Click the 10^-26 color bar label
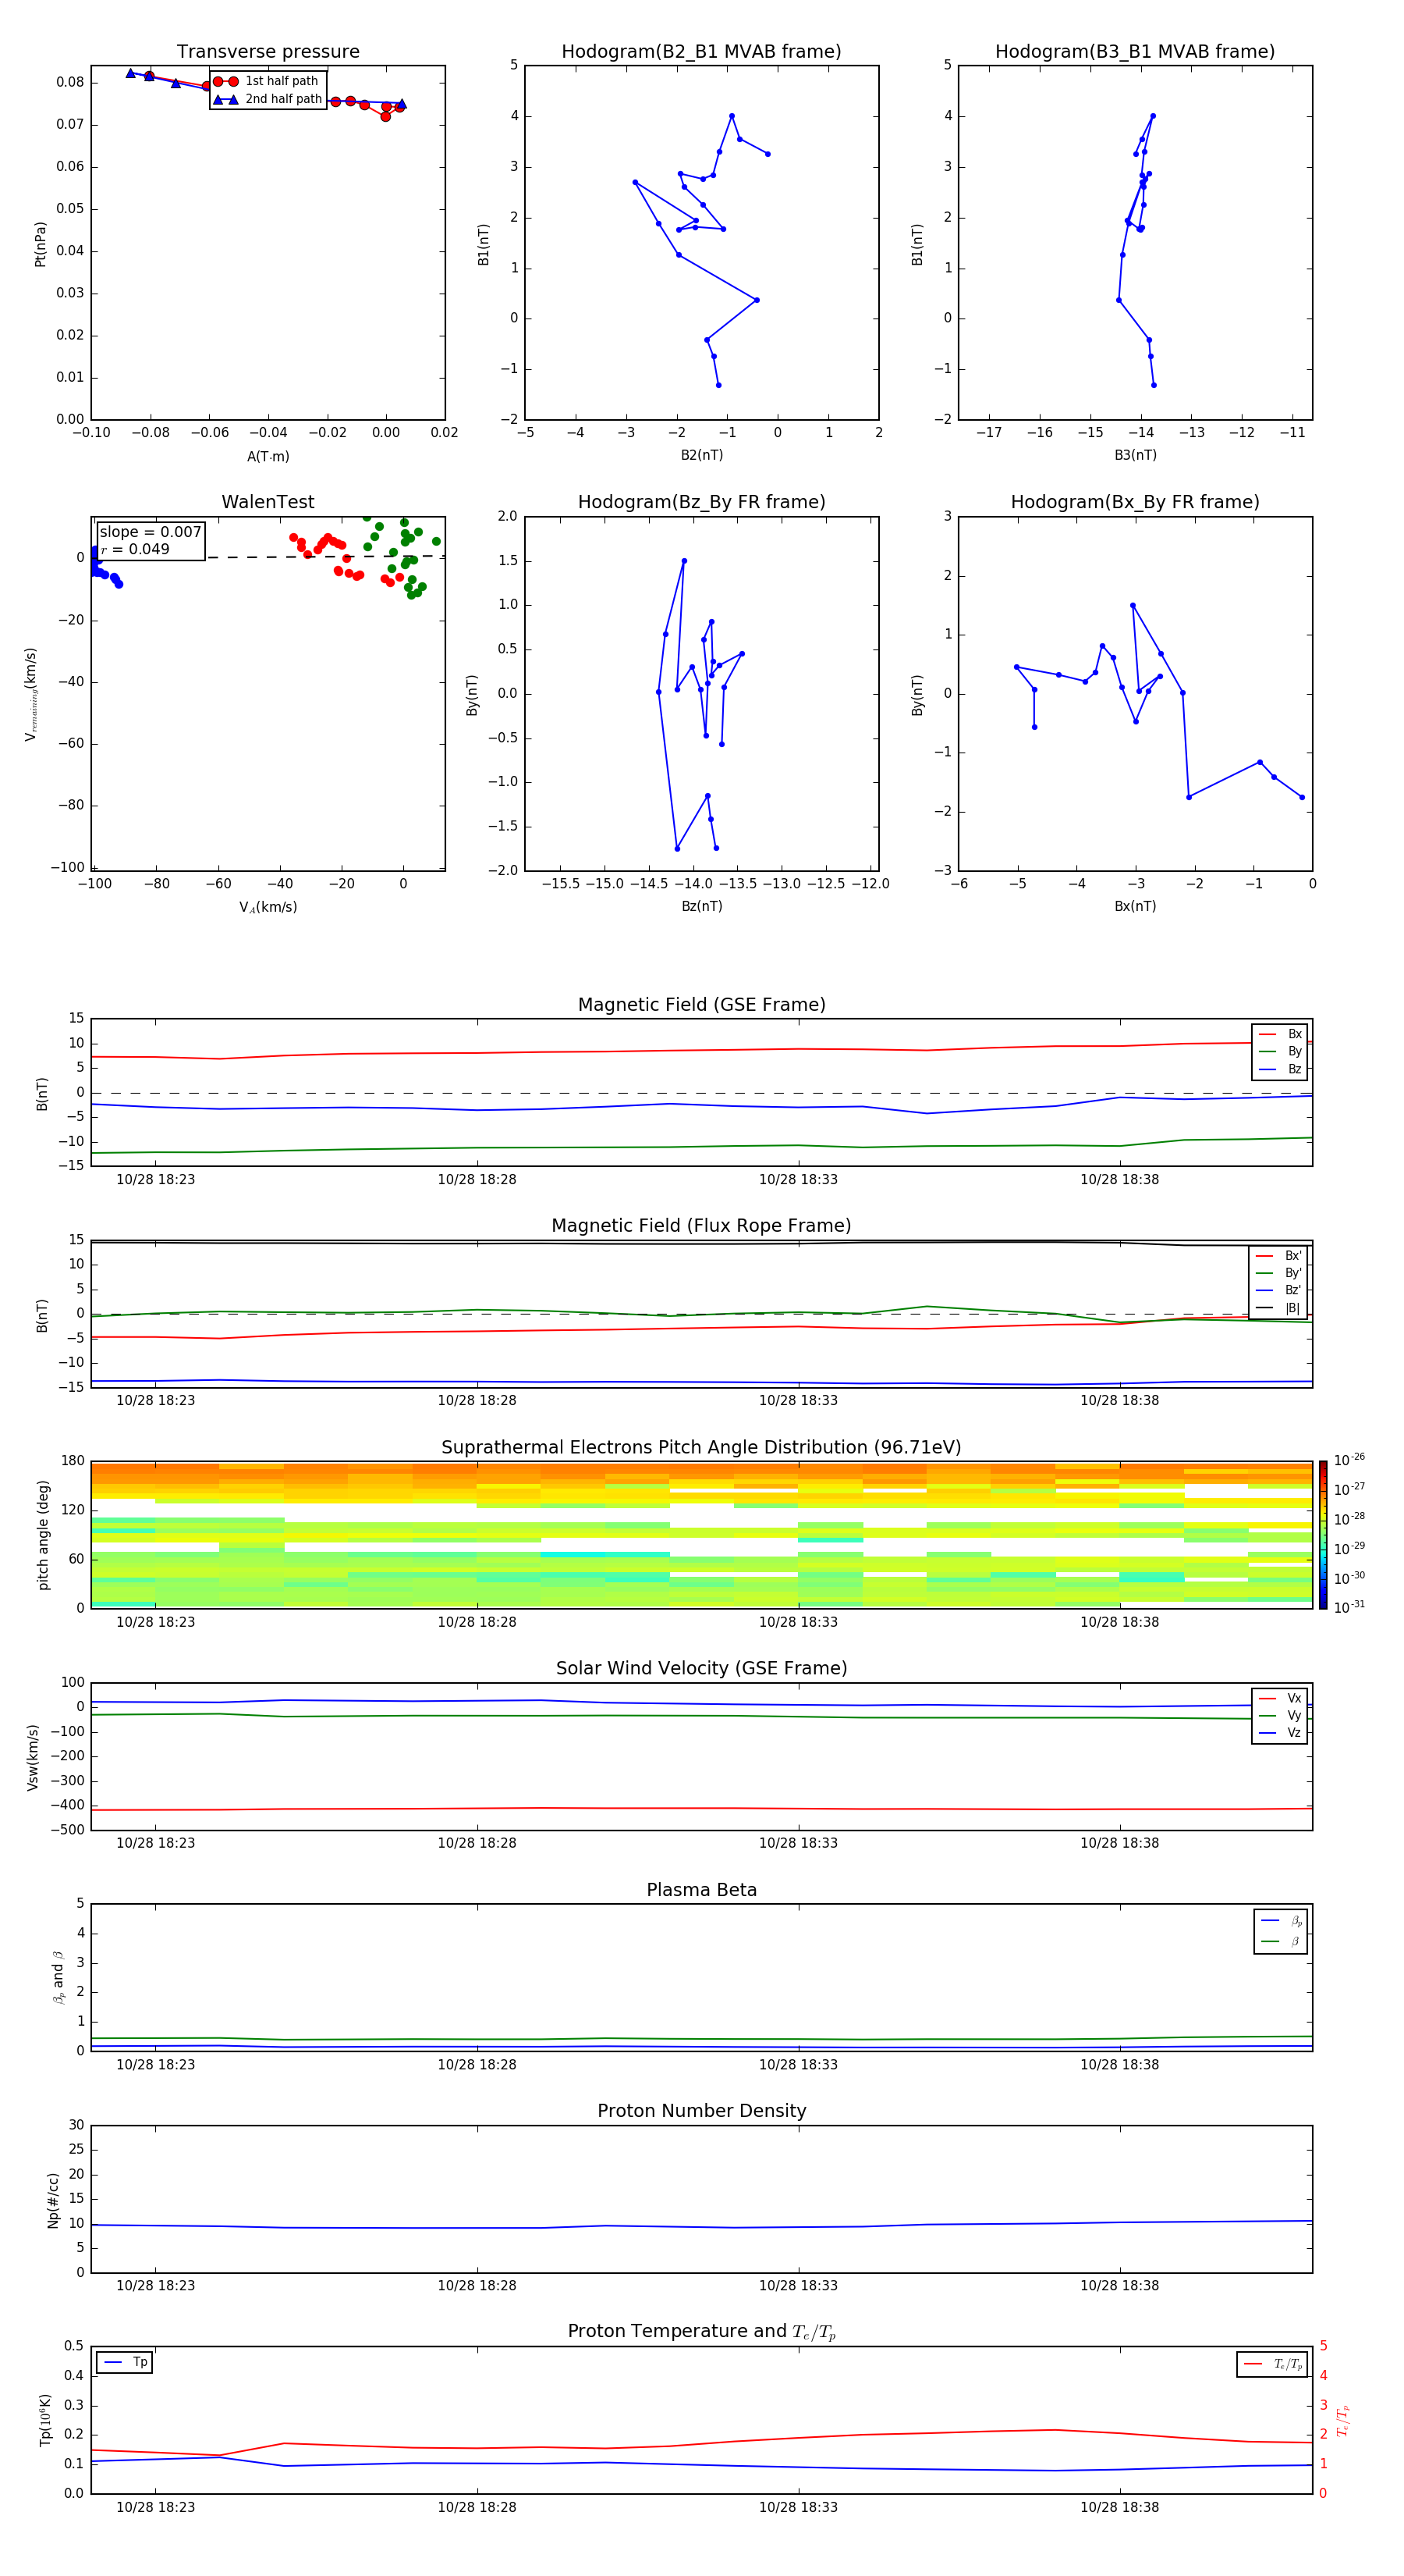This screenshot has height=2576, width=1404. pyautogui.click(x=1349, y=1460)
